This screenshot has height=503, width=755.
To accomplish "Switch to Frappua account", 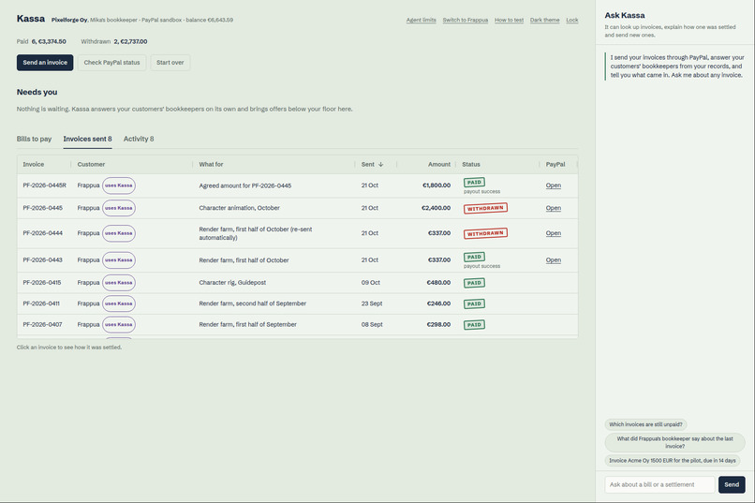I will [x=466, y=21].
